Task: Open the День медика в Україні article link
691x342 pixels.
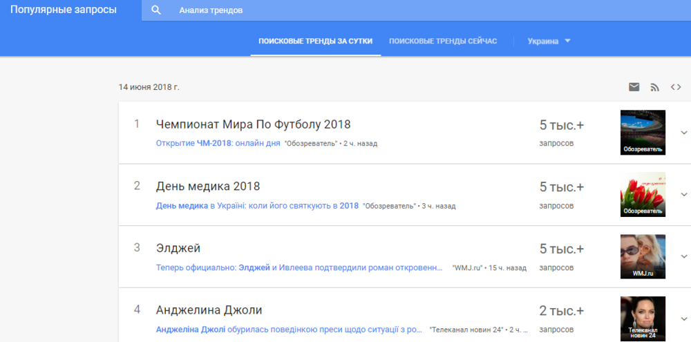Action: (x=257, y=206)
